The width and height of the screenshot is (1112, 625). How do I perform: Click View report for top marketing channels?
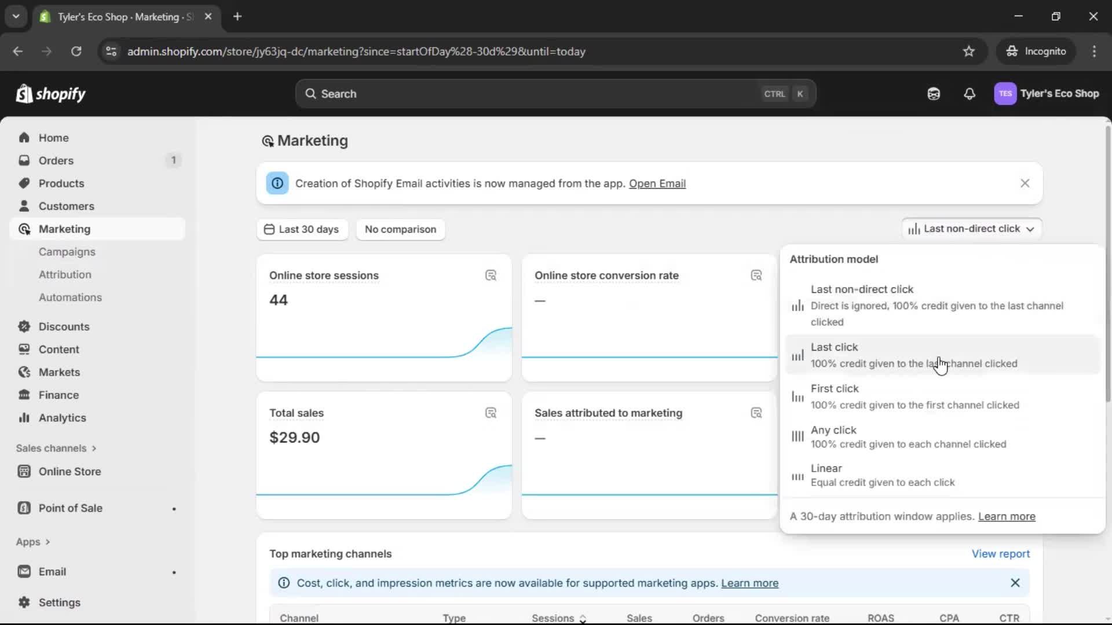pos(1000,554)
